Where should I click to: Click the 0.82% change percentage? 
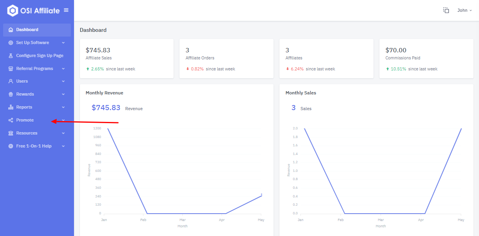point(197,69)
